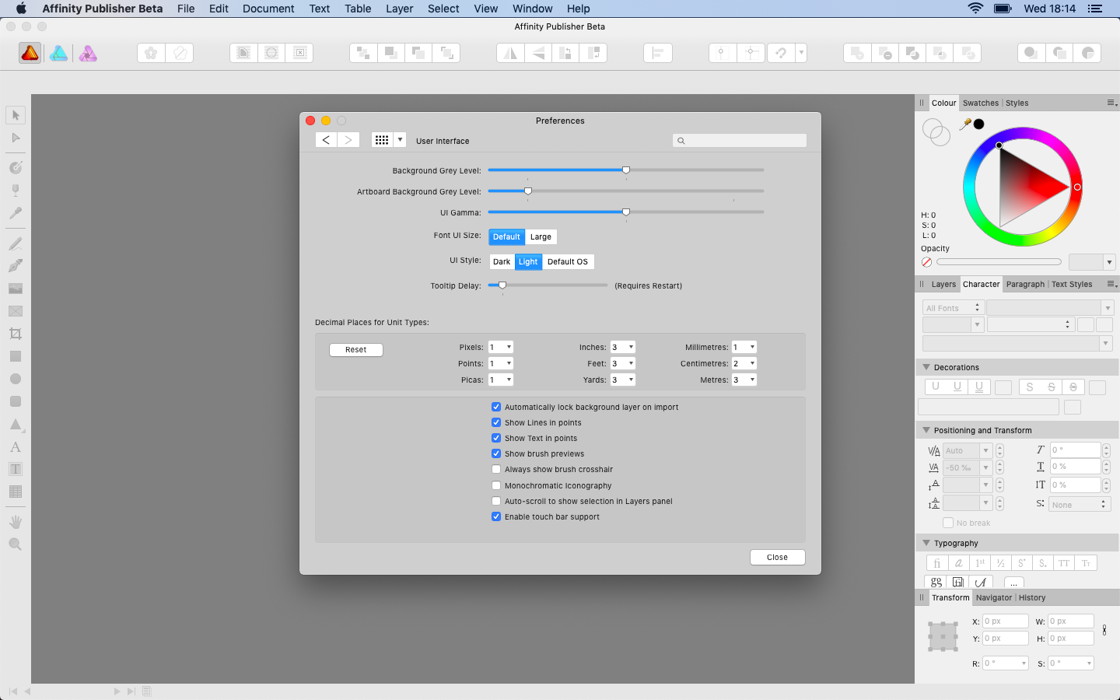This screenshot has height=700, width=1120.
Task: Uncheck Show Text in points
Action: coord(496,438)
